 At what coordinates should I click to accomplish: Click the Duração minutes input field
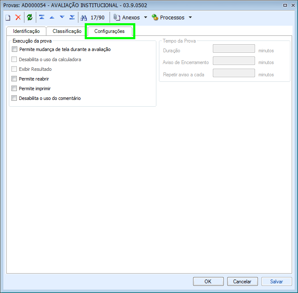[234, 48]
